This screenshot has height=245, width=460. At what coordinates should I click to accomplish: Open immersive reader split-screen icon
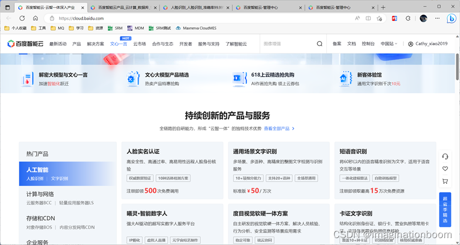coord(368,18)
